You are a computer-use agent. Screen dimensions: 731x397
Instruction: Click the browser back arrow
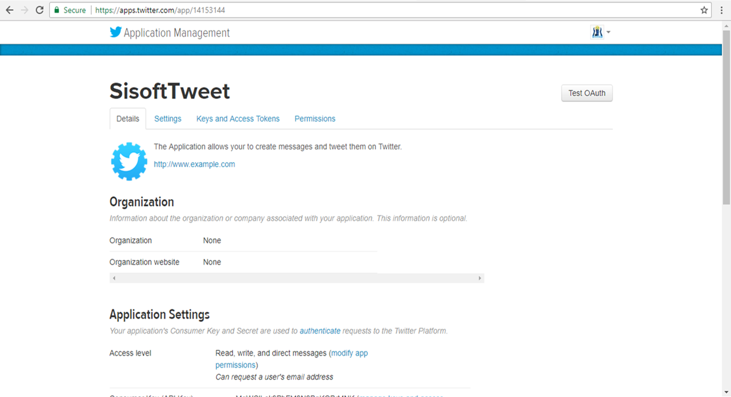point(10,10)
